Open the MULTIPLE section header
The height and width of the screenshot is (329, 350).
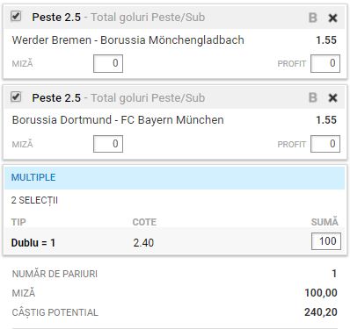(175, 177)
